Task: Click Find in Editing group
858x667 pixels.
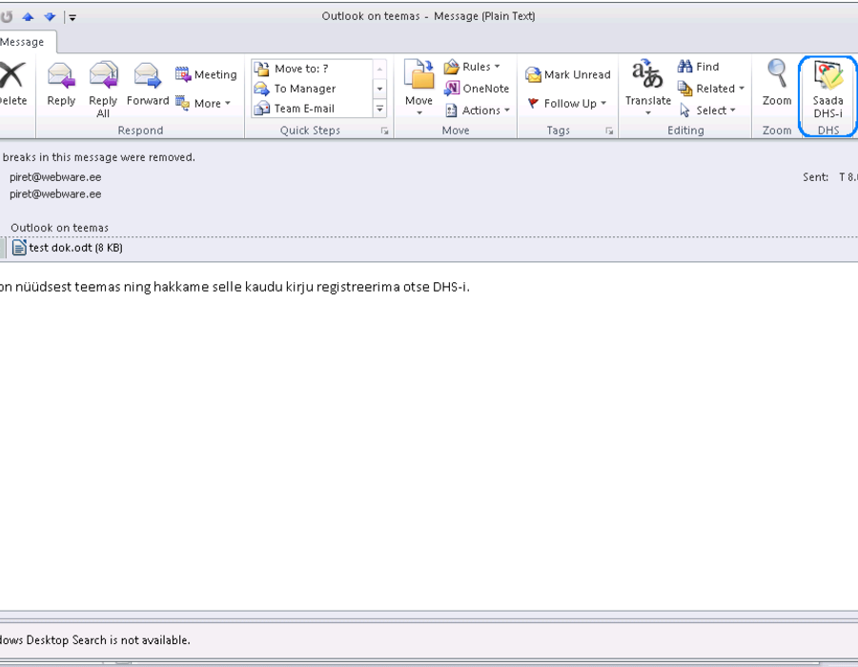Action: tap(698, 67)
